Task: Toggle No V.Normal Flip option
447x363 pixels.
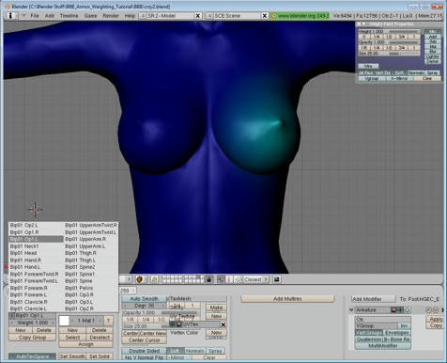Action: (144, 357)
